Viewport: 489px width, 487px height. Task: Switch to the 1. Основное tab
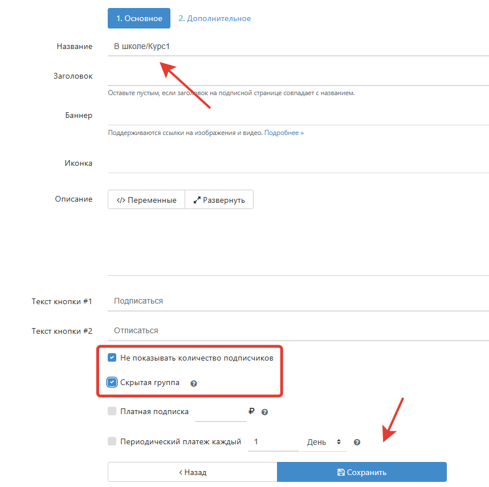(139, 18)
